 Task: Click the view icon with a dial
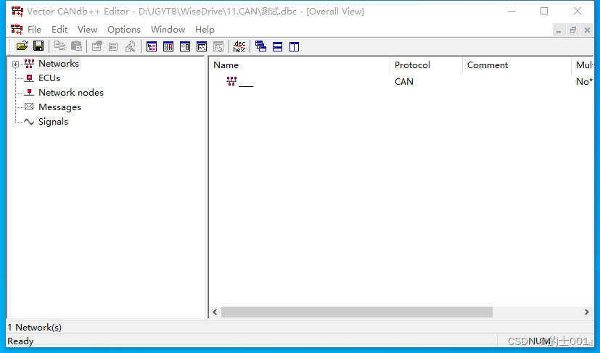pyautogui.click(x=202, y=46)
